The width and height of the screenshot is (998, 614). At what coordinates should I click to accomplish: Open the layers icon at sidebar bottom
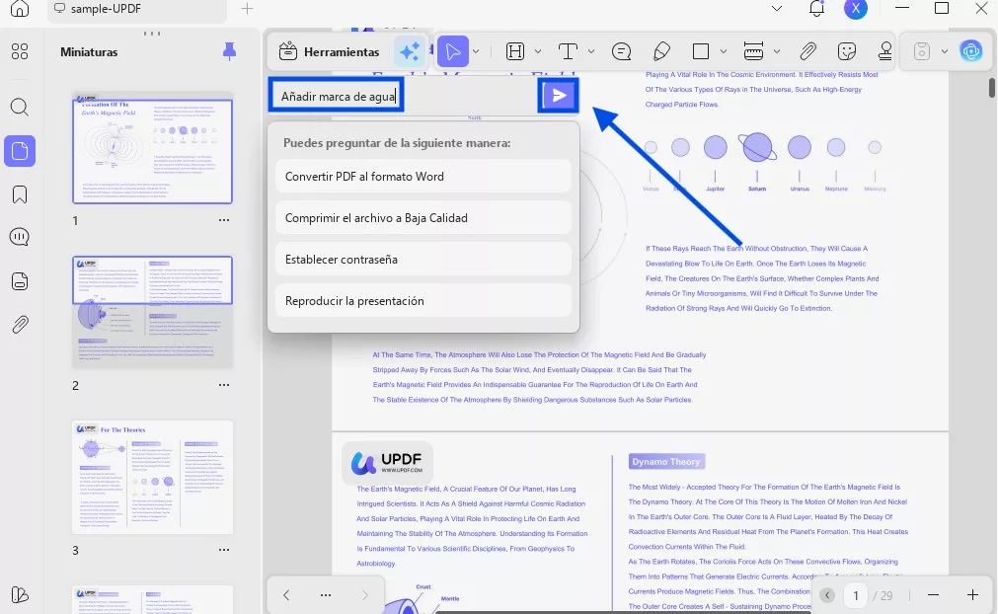pos(20,594)
